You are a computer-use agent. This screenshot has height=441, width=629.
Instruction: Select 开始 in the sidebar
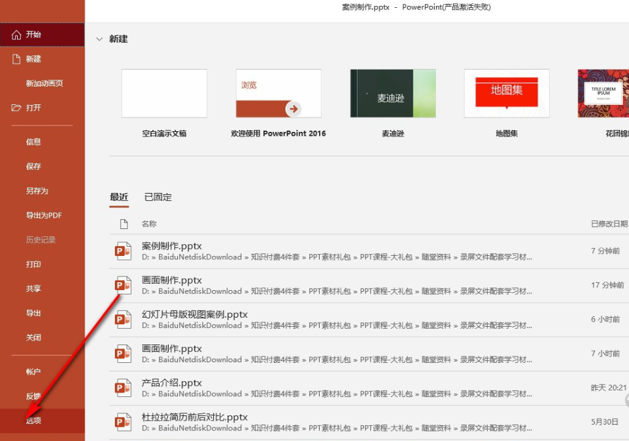tap(42, 35)
